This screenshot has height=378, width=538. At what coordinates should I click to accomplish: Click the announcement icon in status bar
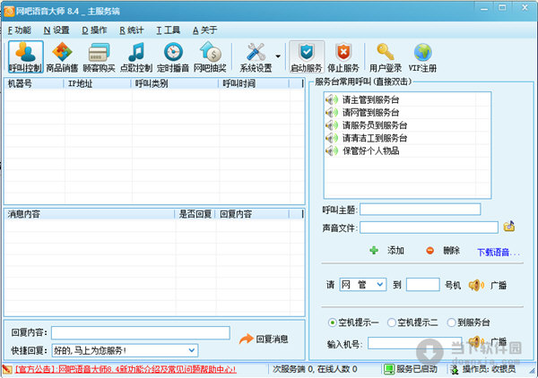7,369
